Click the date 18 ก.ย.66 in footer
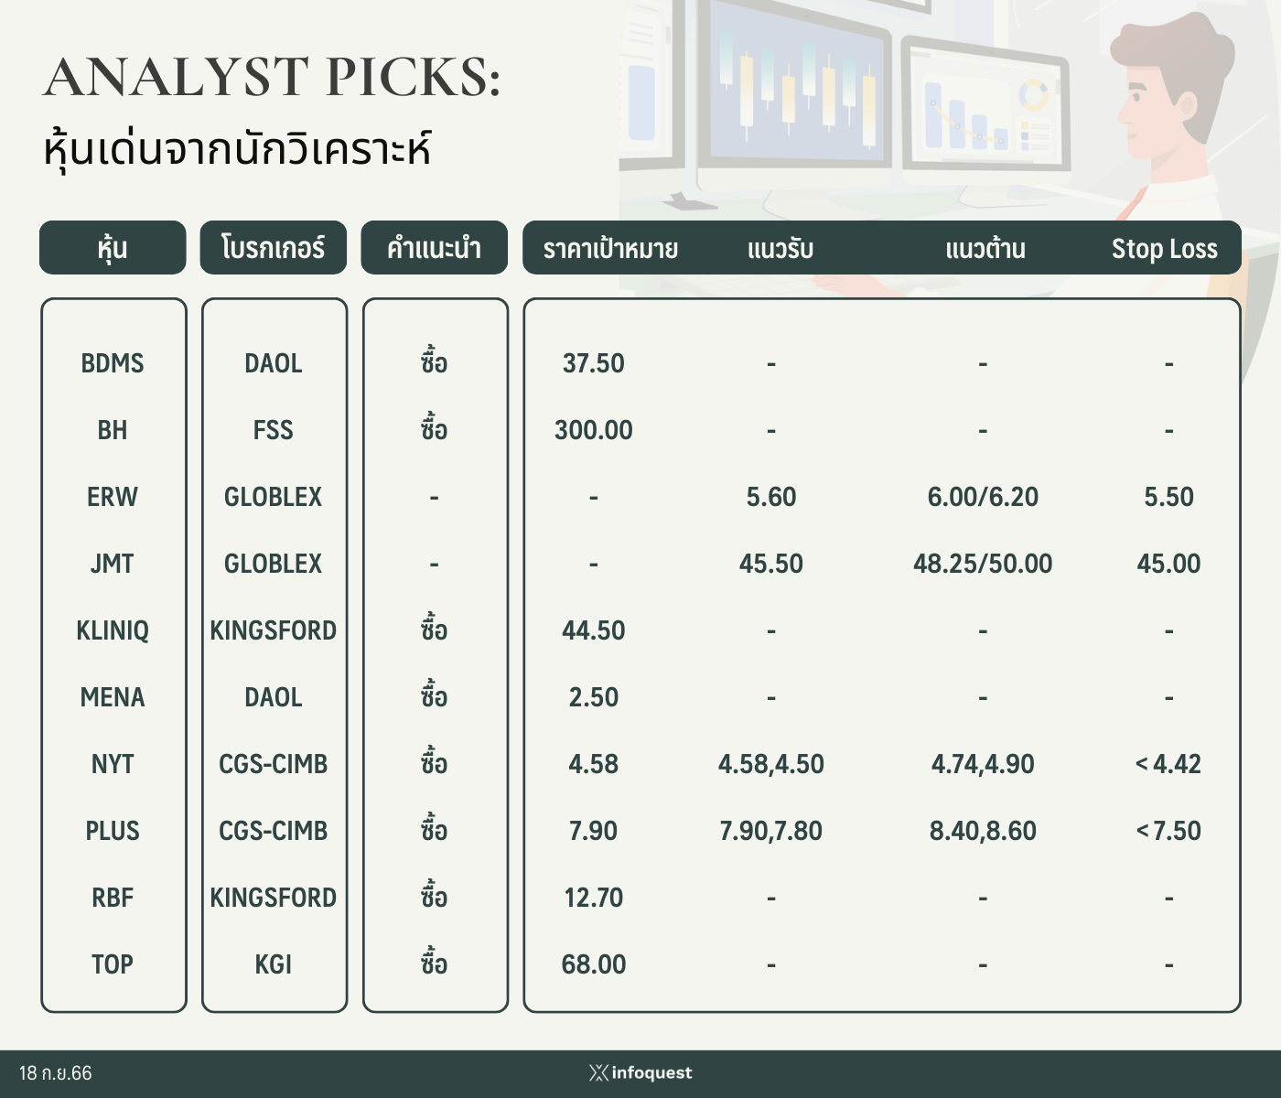This screenshot has height=1098, width=1281. [56, 1073]
